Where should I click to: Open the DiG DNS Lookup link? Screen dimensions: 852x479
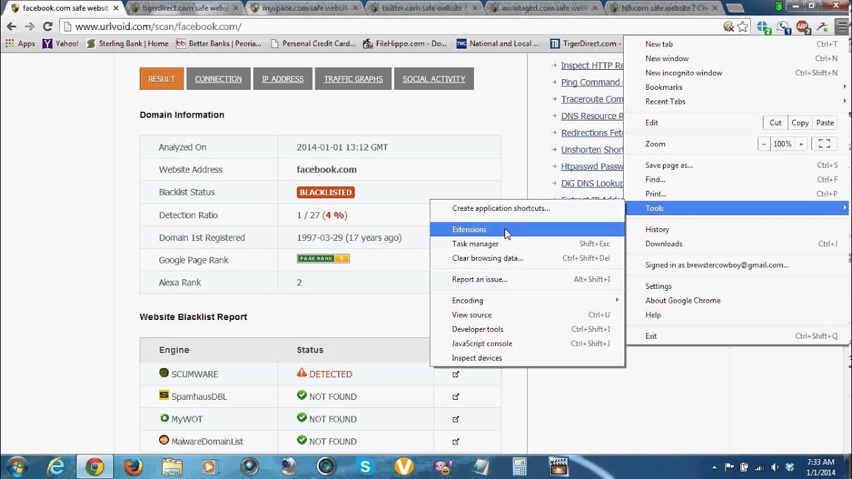[x=592, y=184]
